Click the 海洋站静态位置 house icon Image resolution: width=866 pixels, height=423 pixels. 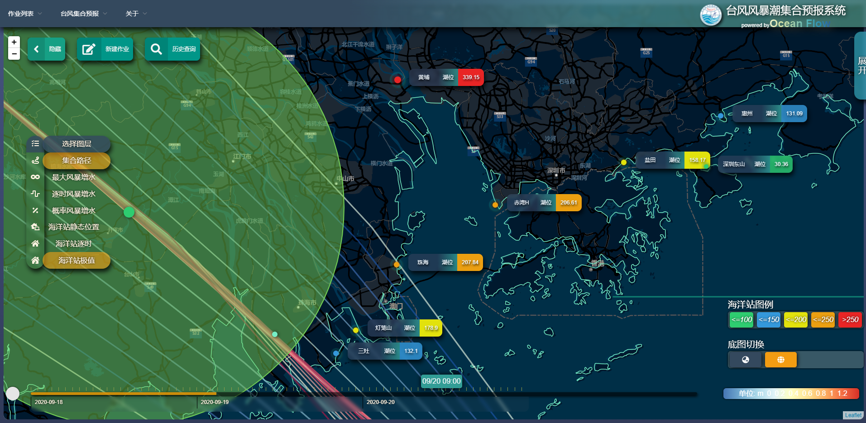click(35, 227)
